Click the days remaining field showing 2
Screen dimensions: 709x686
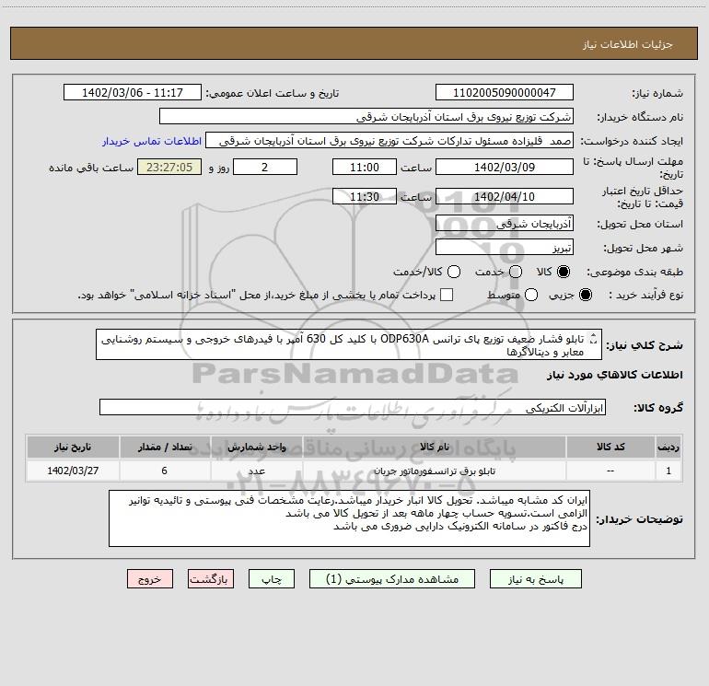tap(265, 167)
